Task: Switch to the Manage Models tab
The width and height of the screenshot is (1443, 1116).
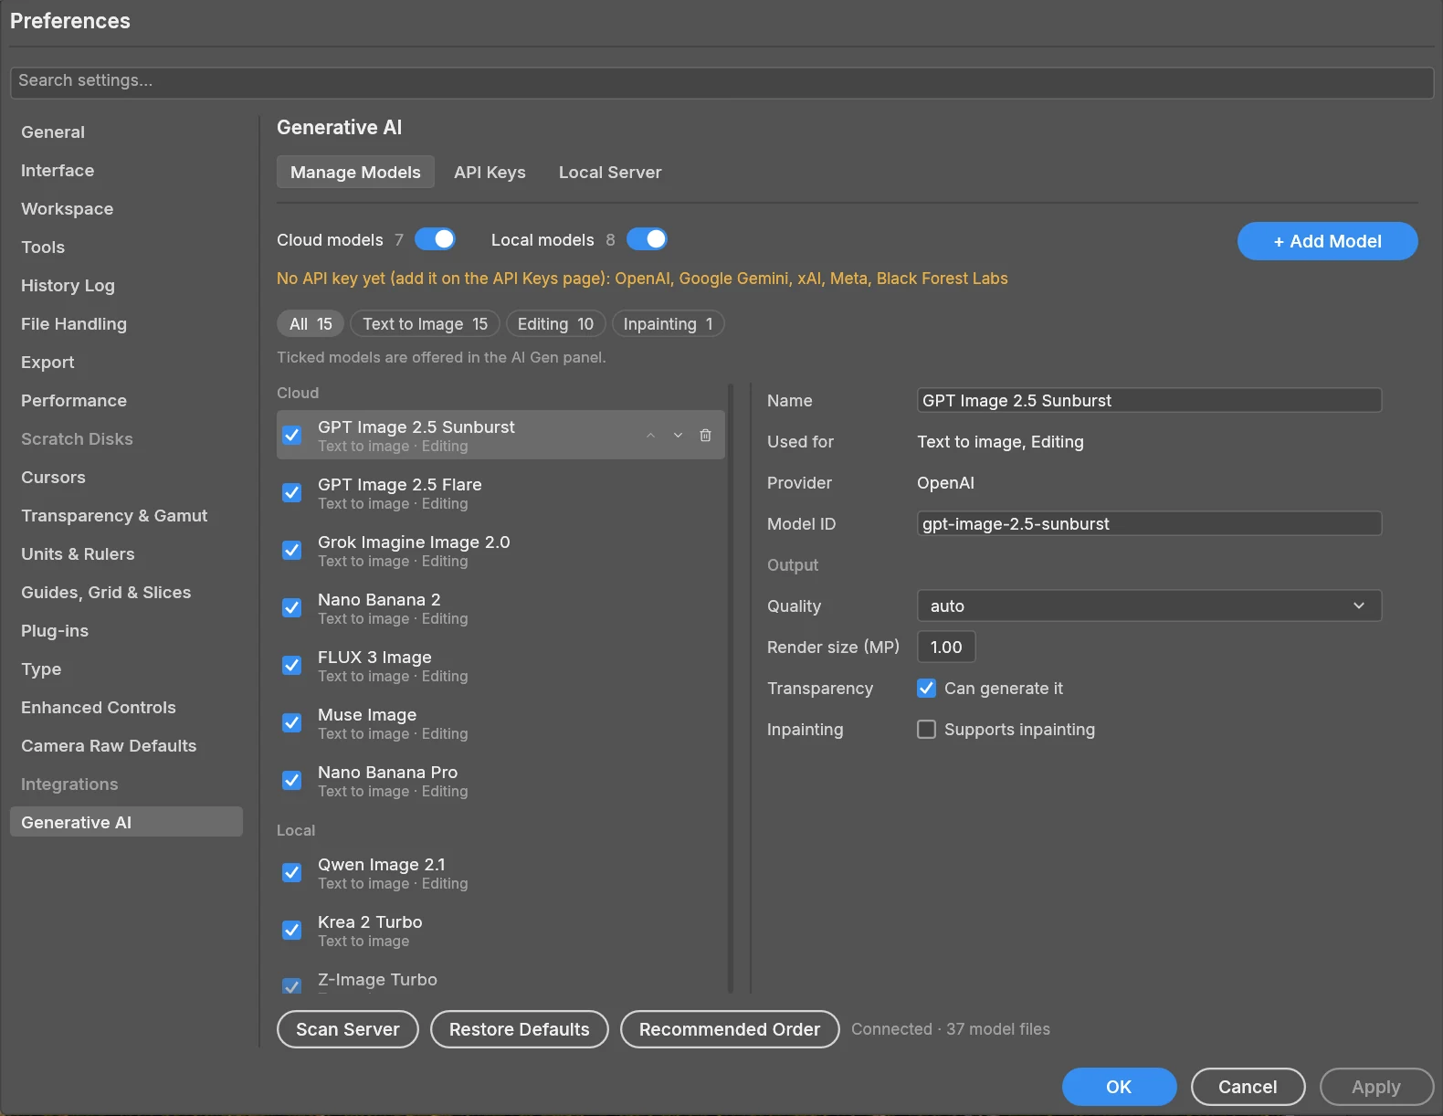Action: pos(355,173)
